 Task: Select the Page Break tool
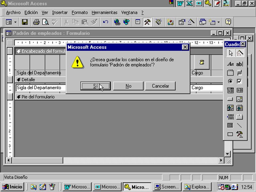click(x=230, y=117)
